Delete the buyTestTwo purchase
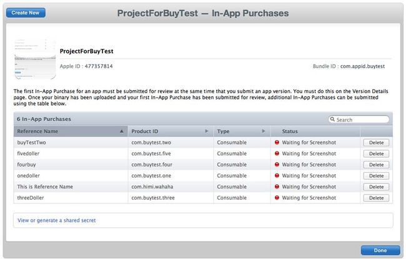This screenshot has width=406, height=259. tap(376, 143)
